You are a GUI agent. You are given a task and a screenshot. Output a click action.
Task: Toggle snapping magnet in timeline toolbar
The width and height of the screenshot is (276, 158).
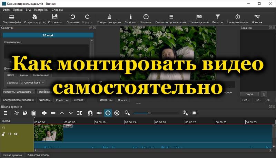pyautogui.click(x=90, y=113)
